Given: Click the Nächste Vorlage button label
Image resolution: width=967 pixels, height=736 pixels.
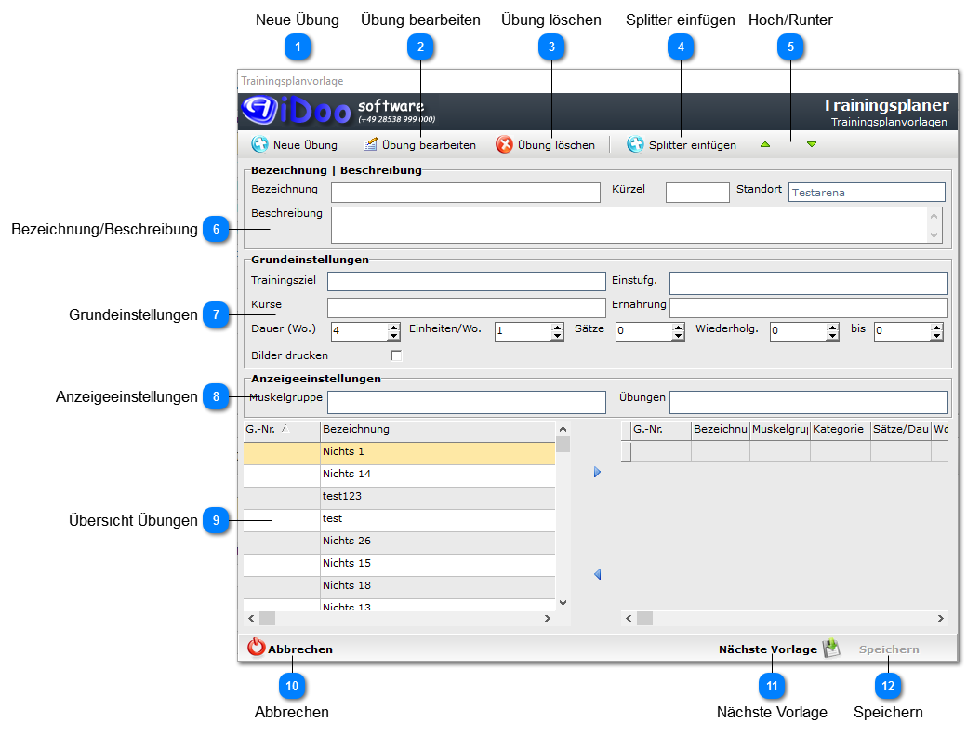Looking at the screenshot, I should [768, 649].
